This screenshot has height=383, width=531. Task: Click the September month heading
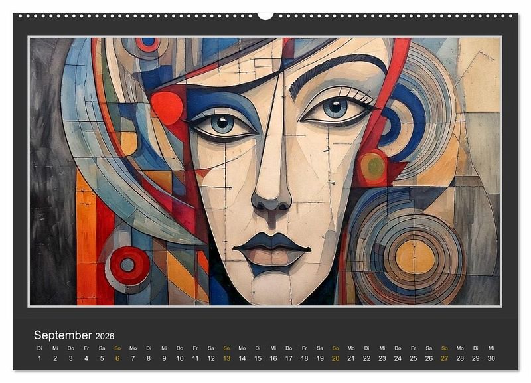62,335
